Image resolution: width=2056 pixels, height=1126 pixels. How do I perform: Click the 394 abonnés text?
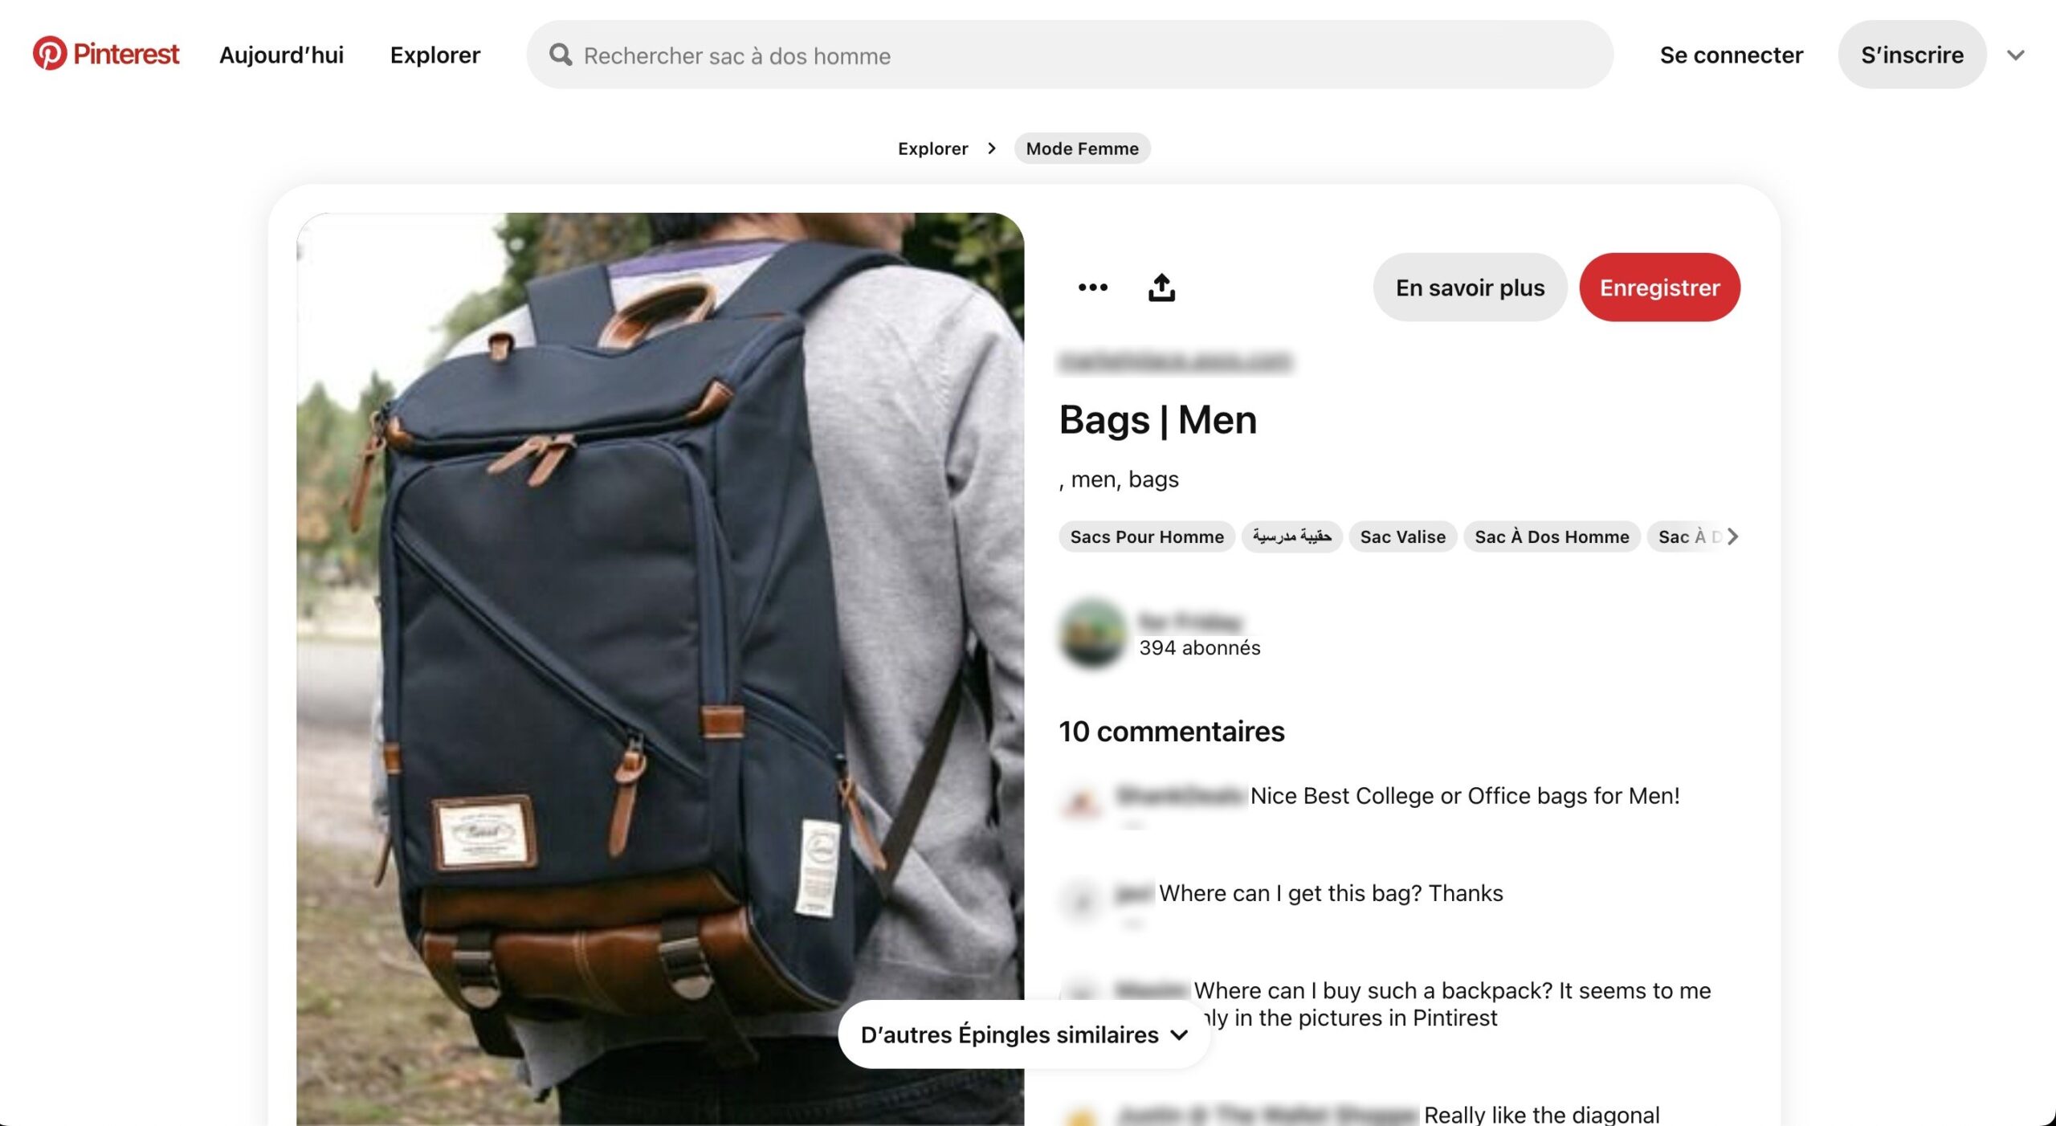coord(1200,647)
